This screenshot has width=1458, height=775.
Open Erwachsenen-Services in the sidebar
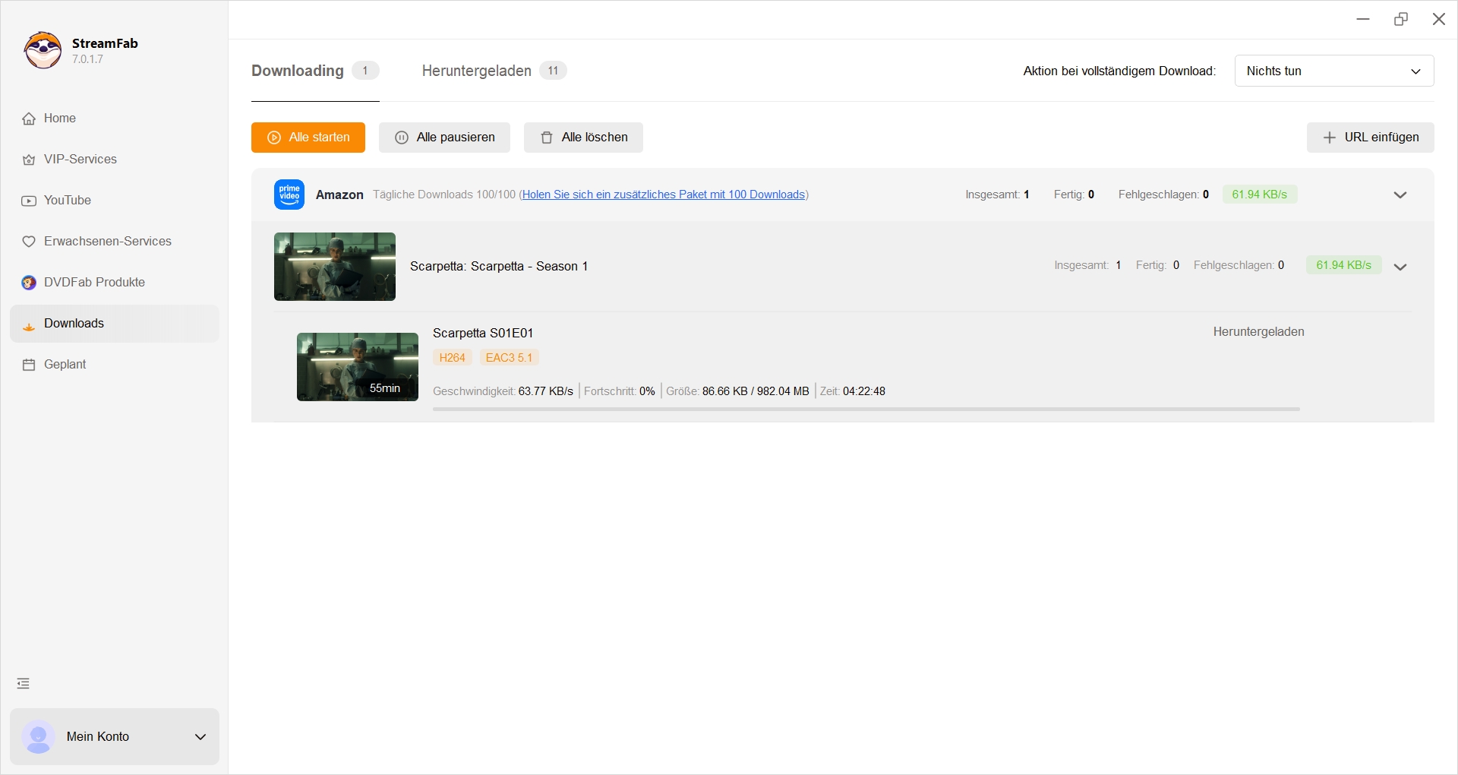coord(107,241)
